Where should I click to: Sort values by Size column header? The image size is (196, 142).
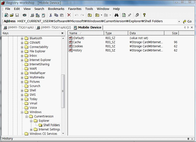(171, 33)
